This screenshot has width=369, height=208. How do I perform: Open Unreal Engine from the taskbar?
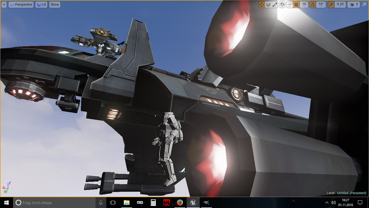click(193, 203)
